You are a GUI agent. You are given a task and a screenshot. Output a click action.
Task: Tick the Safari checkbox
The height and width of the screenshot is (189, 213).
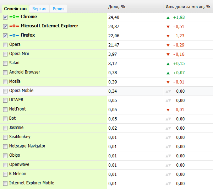(x=5, y=63)
